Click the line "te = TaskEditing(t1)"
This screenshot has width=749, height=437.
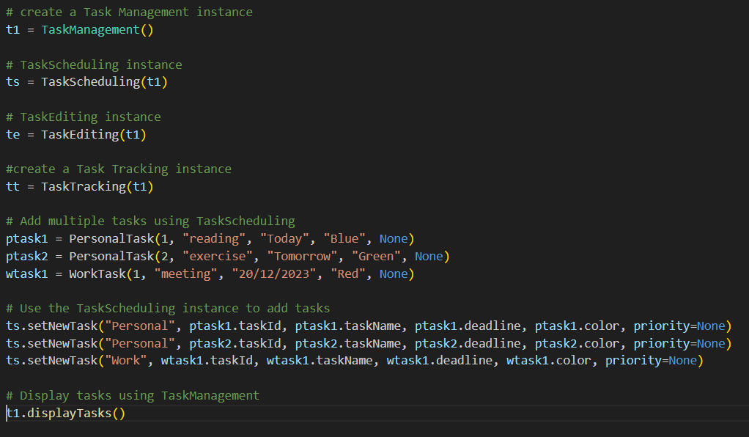(x=76, y=134)
